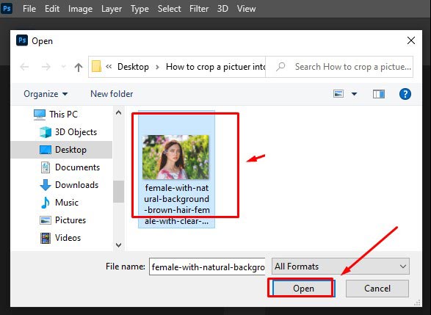Click the Cancel button
Screen dimensions: 431x315
(377, 289)
